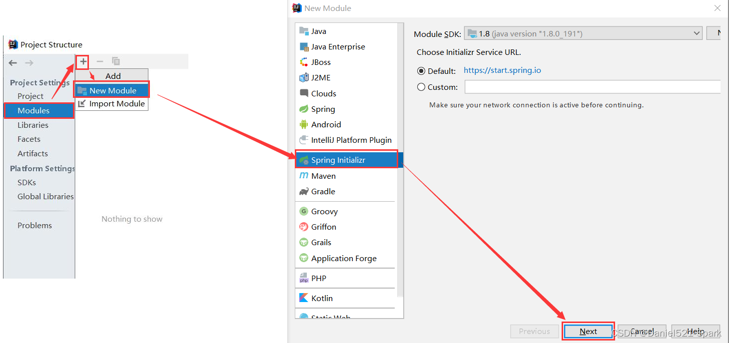Click the PHP icon

[304, 278]
